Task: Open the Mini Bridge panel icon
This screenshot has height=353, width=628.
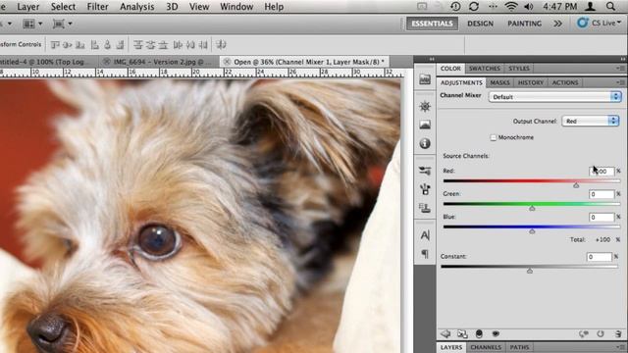Action: click(425, 79)
